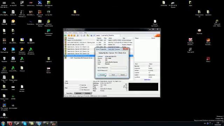Open the Help menu
This screenshot has width=224, height=126.
tap(85, 33)
